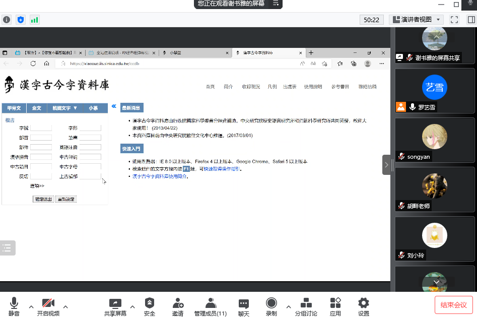477x317 pixels.
Task: Expand the arrow next to 开启视频
Action: (65, 306)
